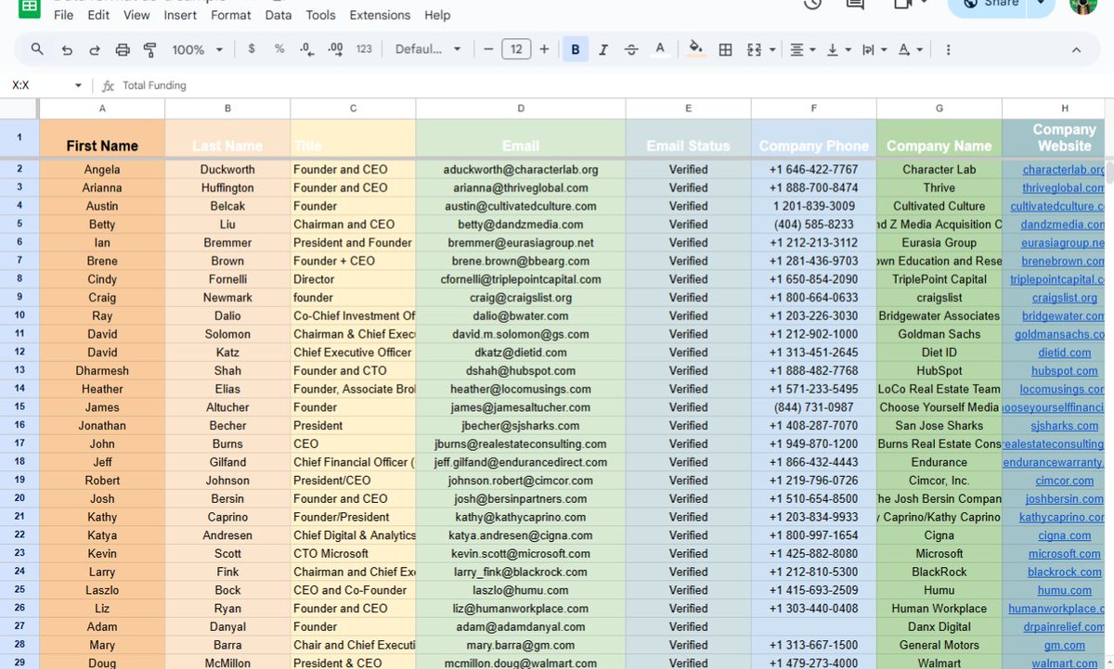Open text rotation dropdown
The height and width of the screenshot is (669, 1114).
911,49
